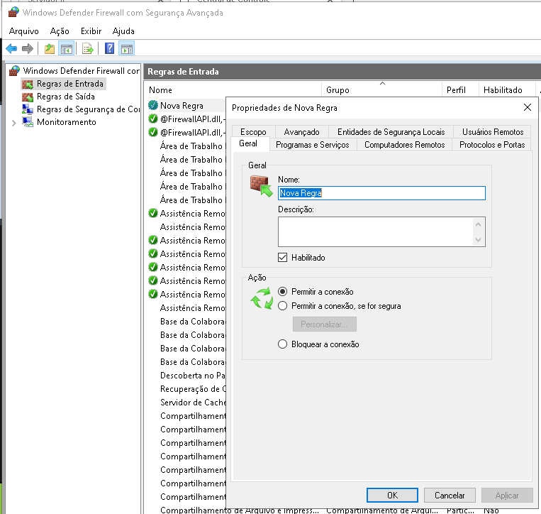The image size is (541, 514).
Task: Click the Nome input field
Action: 381,193
